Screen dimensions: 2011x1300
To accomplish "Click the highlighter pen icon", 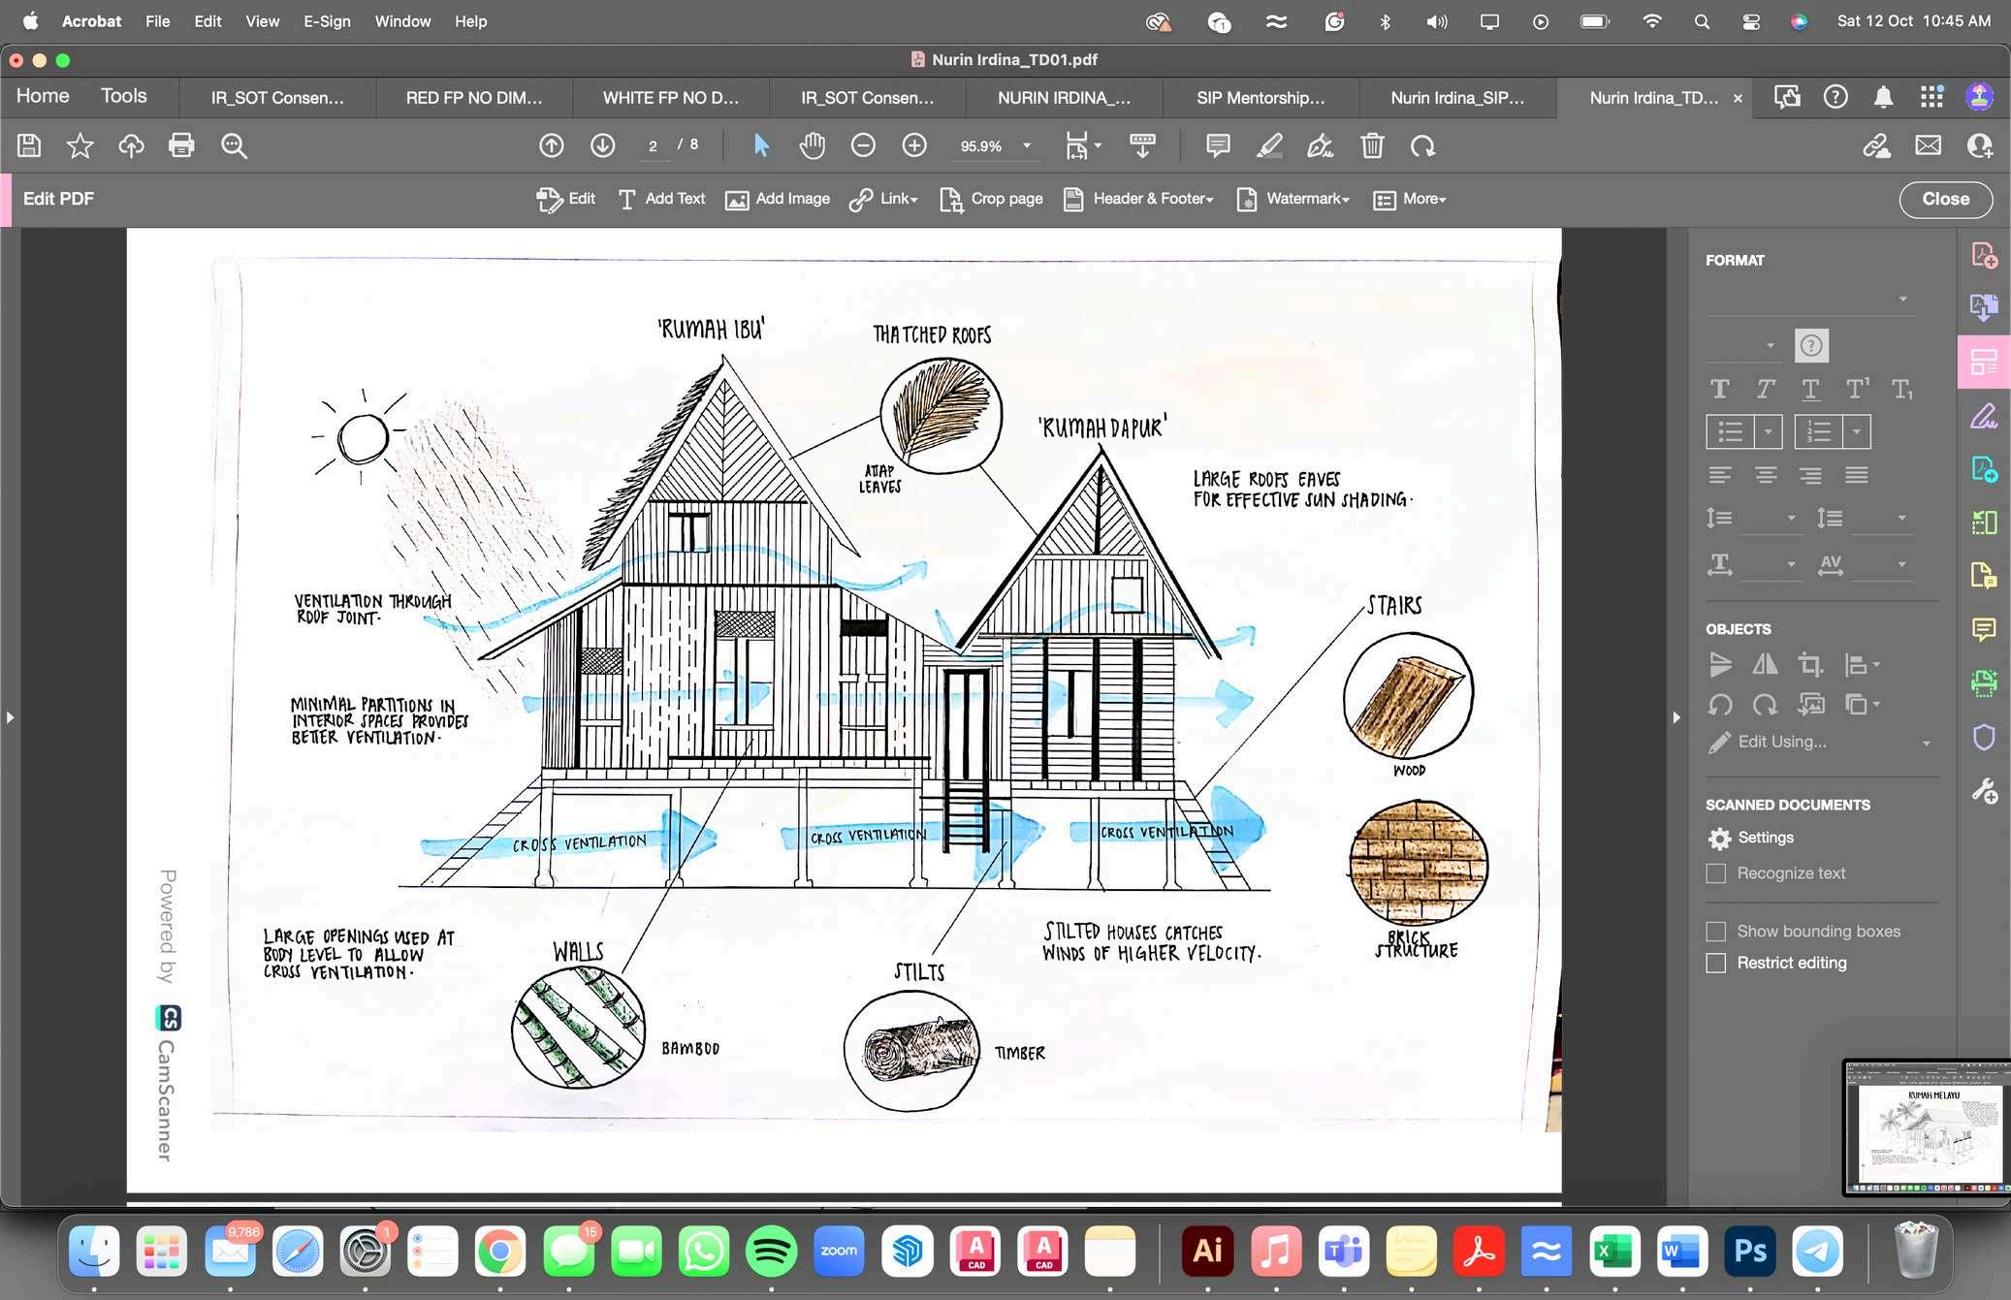I will 1269,145.
